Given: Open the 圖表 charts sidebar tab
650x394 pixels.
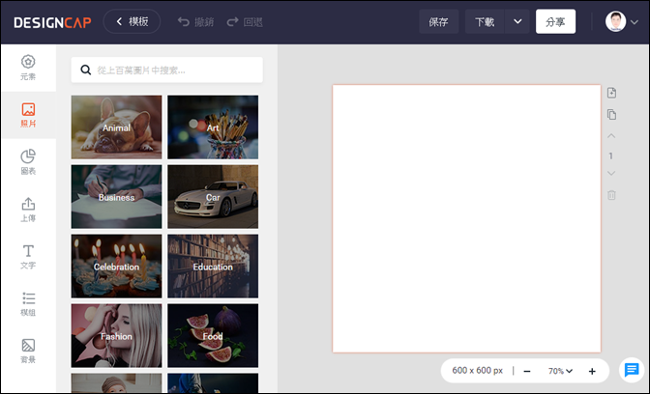Looking at the screenshot, I should point(28,162).
